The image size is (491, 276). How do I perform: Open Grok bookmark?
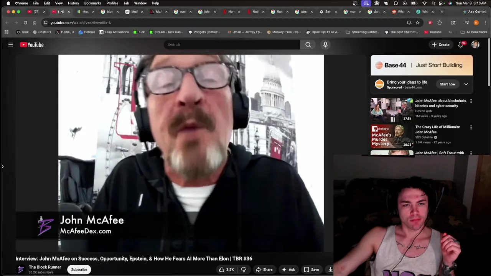[22, 32]
